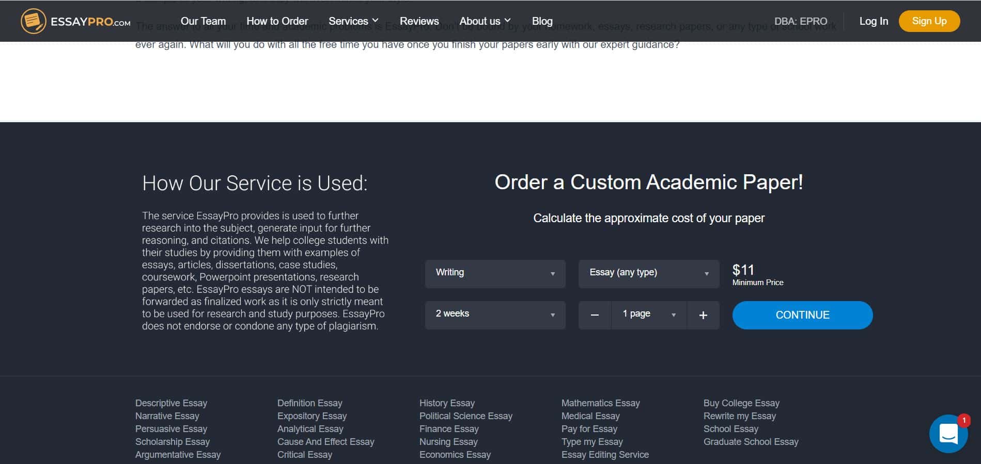Decrease page count with minus button

pyautogui.click(x=595, y=315)
